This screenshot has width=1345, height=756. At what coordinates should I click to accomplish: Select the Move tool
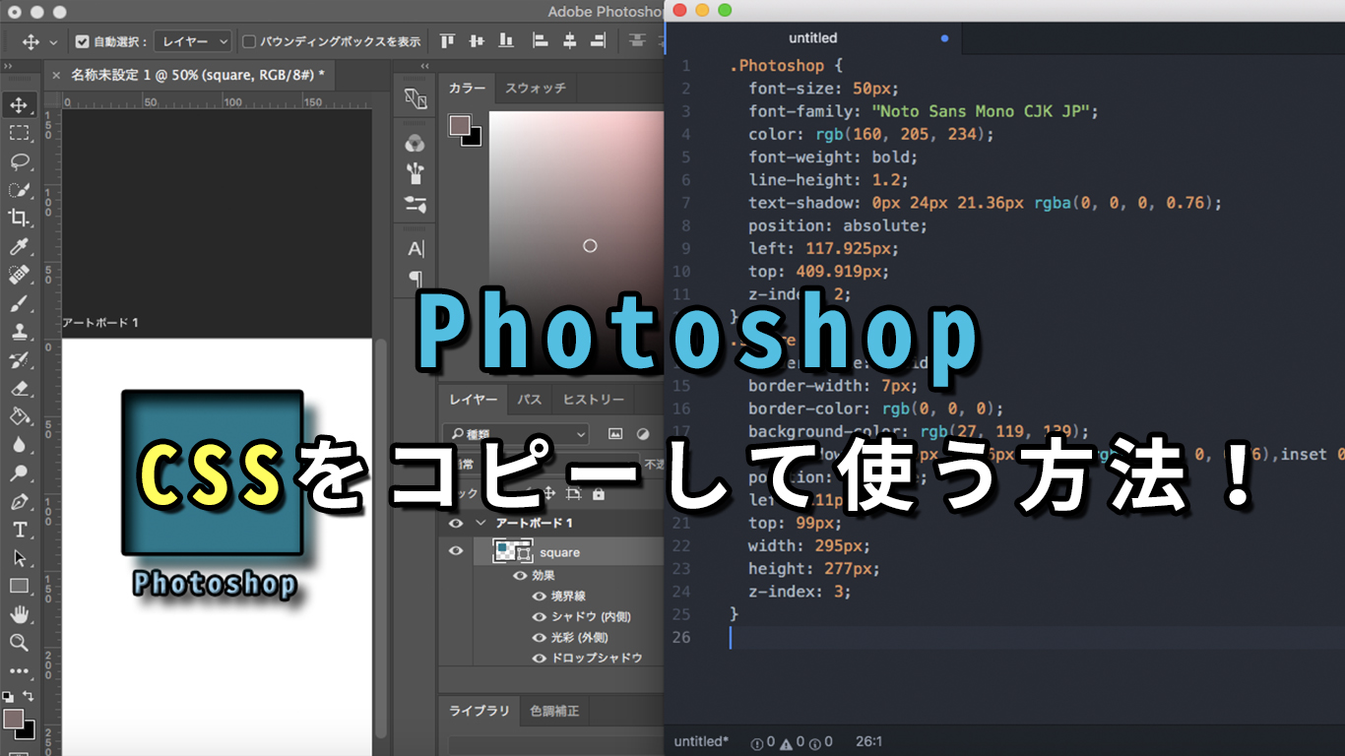point(19,104)
